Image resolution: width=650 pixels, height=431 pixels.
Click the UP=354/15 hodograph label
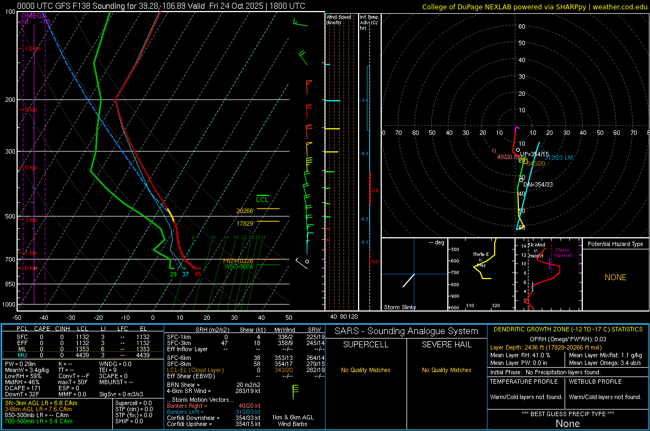[534, 154]
